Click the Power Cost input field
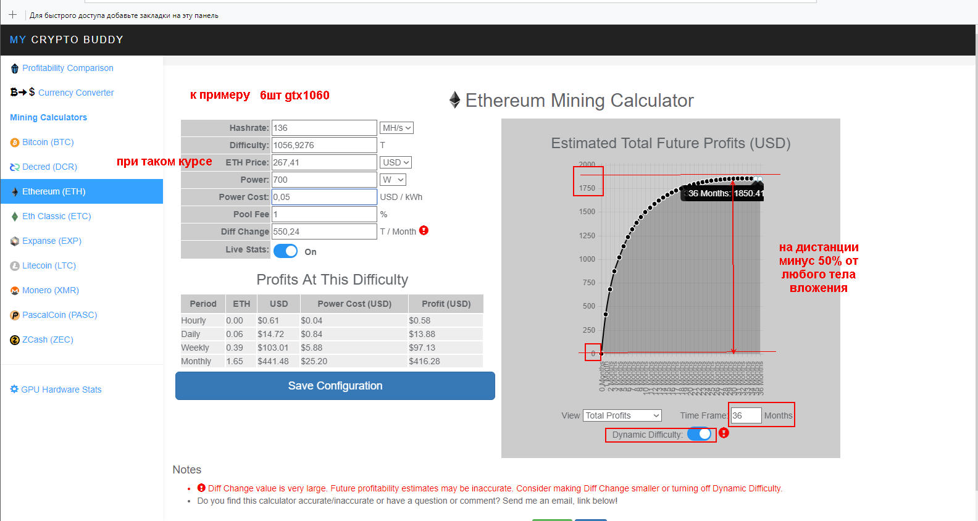 [324, 197]
